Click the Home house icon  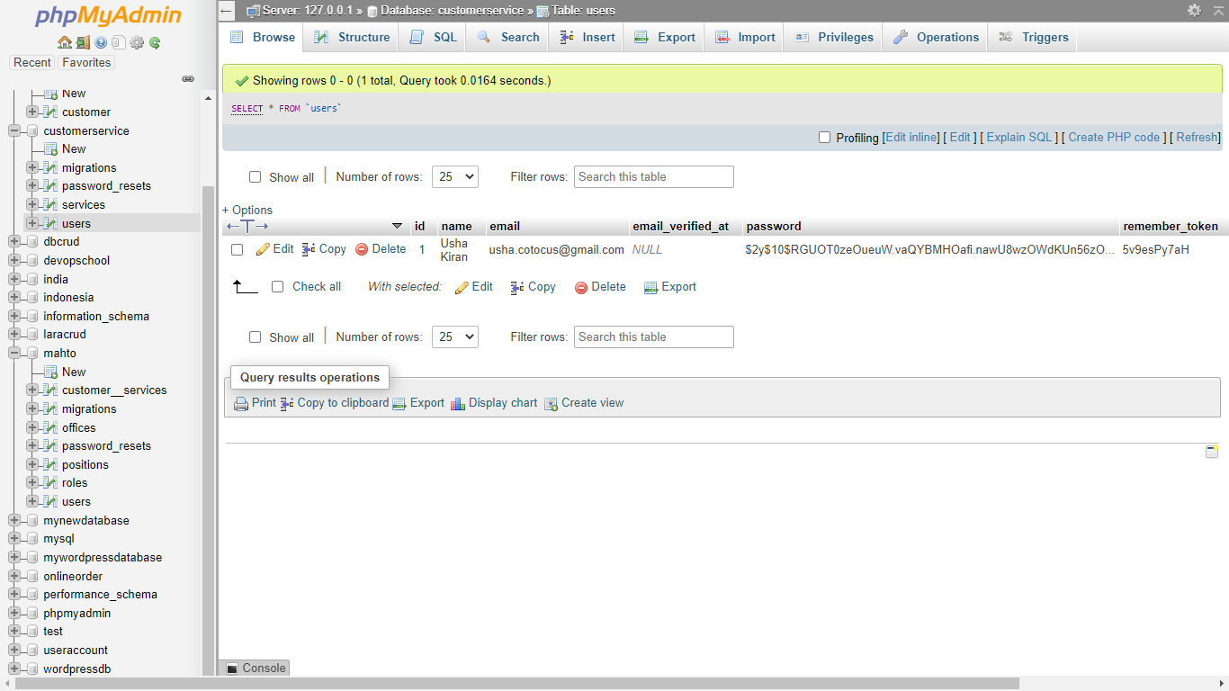64,42
